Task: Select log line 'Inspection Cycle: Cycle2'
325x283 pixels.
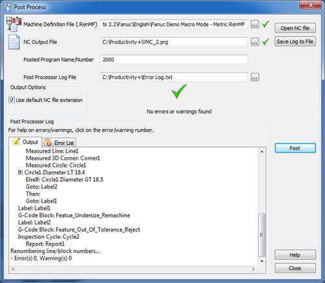Action: pyautogui.click(x=49, y=237)
